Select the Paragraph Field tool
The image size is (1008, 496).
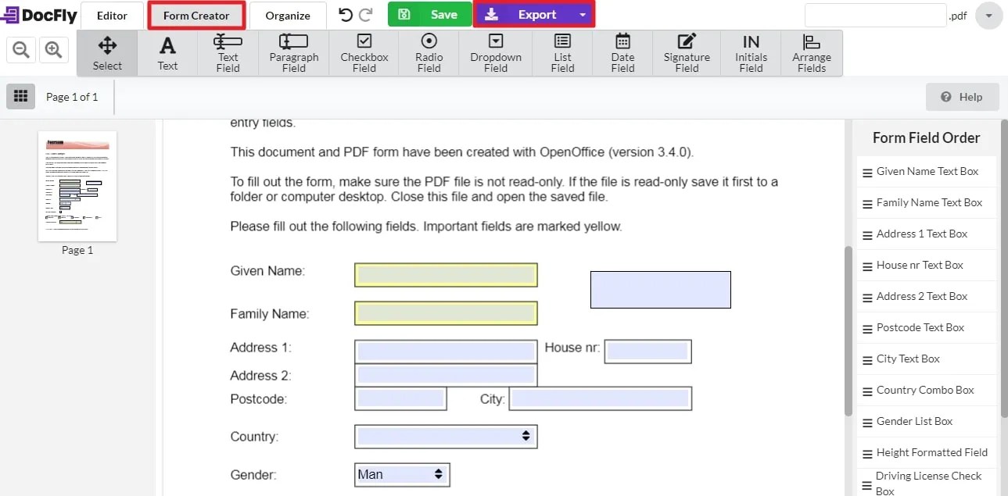point(293,52)
